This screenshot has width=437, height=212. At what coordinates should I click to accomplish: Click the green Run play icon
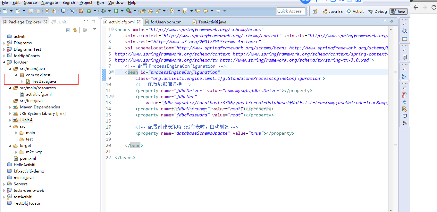click(116, 11)
